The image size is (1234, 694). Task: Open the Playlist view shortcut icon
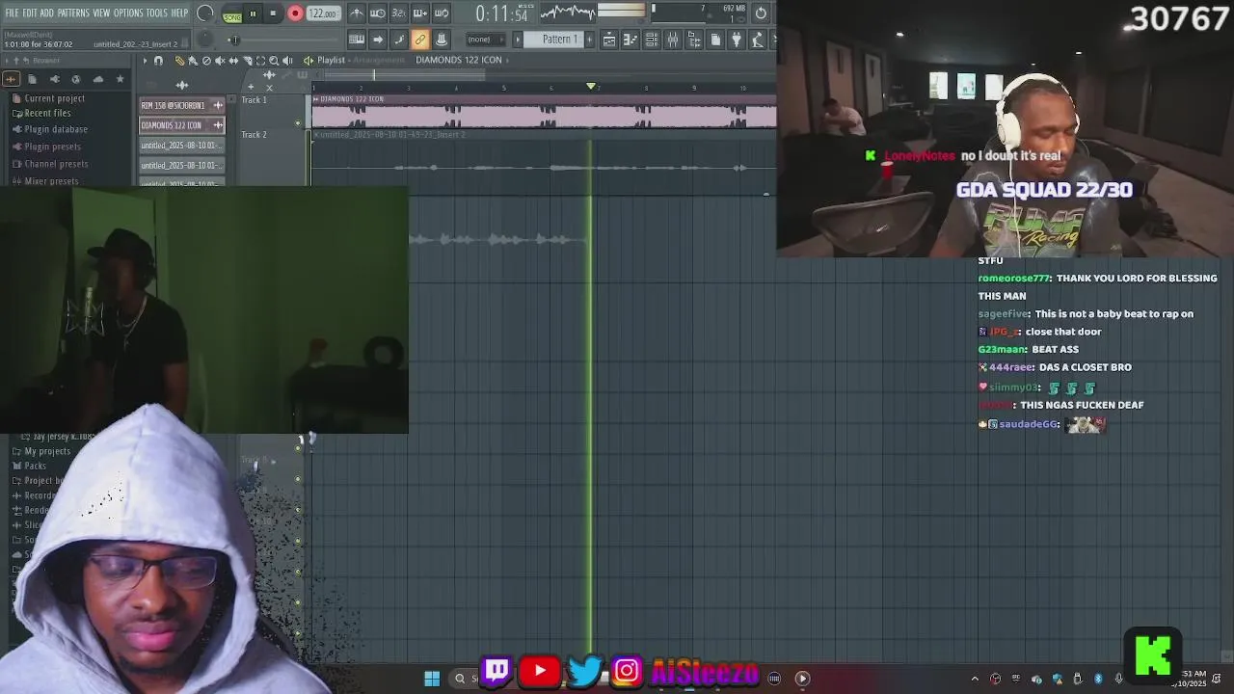(609, 40)
